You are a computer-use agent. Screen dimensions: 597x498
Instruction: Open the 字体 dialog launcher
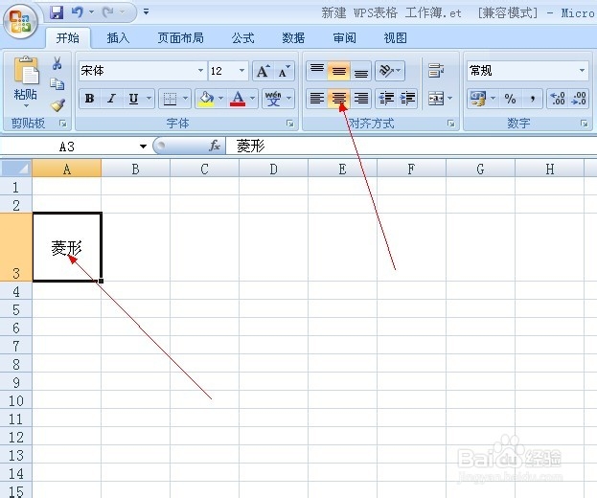(290, 124)
